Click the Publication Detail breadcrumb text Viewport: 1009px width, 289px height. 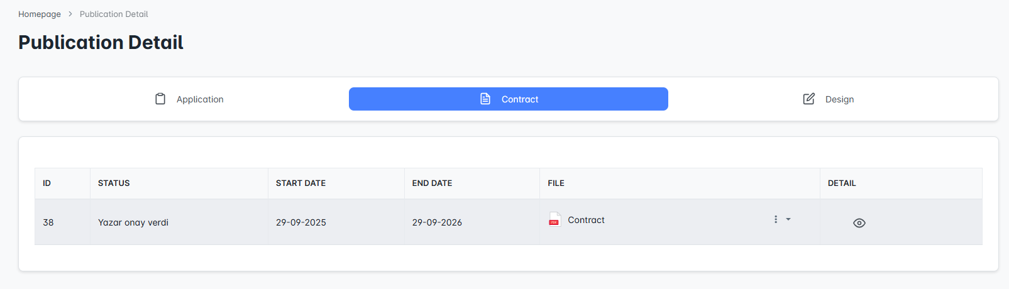[x=114, y=14]
